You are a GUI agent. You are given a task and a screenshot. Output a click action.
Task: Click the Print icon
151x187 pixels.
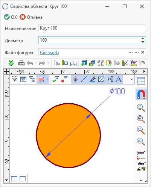21,63
